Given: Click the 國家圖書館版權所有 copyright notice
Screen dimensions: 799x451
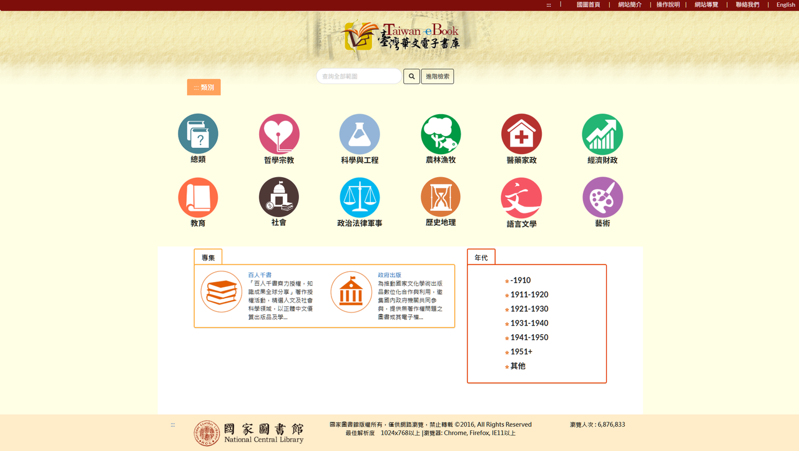Looking at the screenshot, I should (431, 425).
